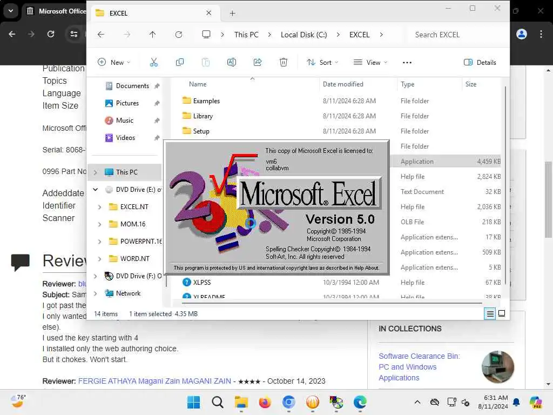Screen dimensions: 553x415
Task: Open reviewer FERGIE ATHAYA profile link
Action: tap(154, 381)
